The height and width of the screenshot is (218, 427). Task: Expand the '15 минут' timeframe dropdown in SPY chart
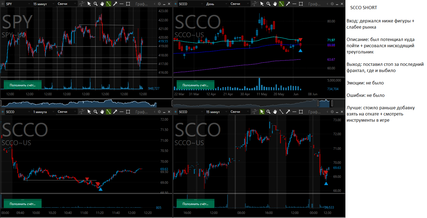(43, 4)
